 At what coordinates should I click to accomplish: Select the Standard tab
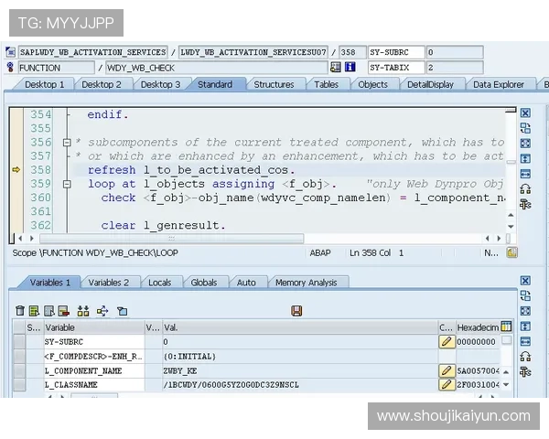(215, 84)
